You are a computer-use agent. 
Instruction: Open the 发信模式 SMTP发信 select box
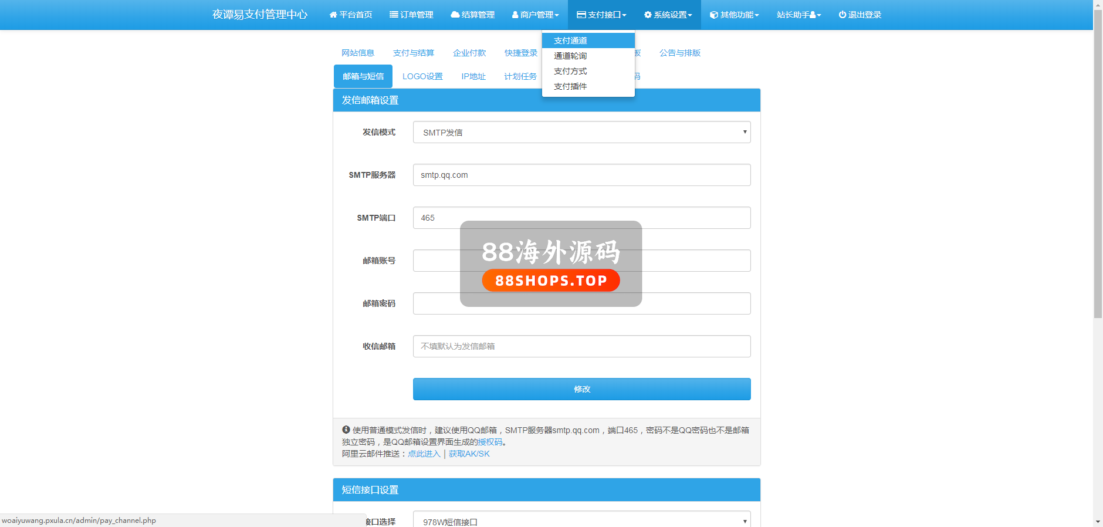point(581,132)
